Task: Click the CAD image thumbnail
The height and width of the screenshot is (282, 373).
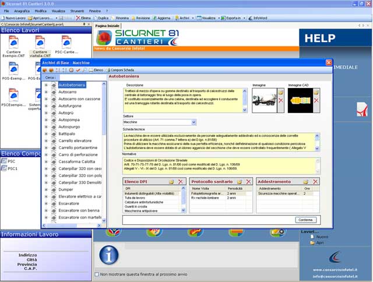Action: click(300, 100)
